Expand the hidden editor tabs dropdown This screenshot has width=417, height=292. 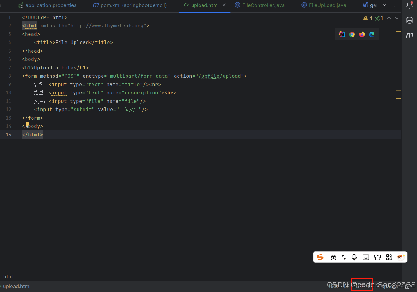[x=384, y=5]
